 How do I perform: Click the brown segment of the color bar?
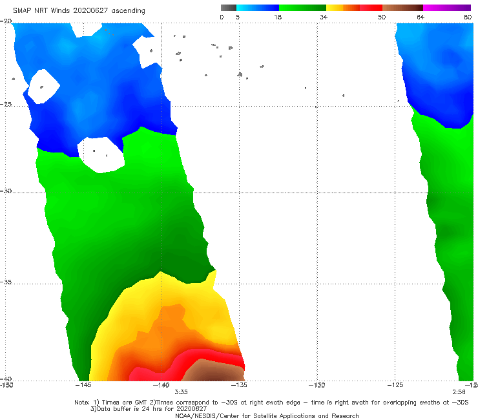pyautogui.click(x=402, y=8)
